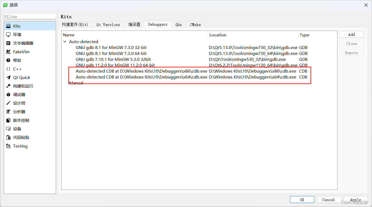Viewport: 372px width, 207px height.
Task: Select GNU gdb 8.1 MinGW 7.3.0 32-bit
Action: (x=111, y=47)
